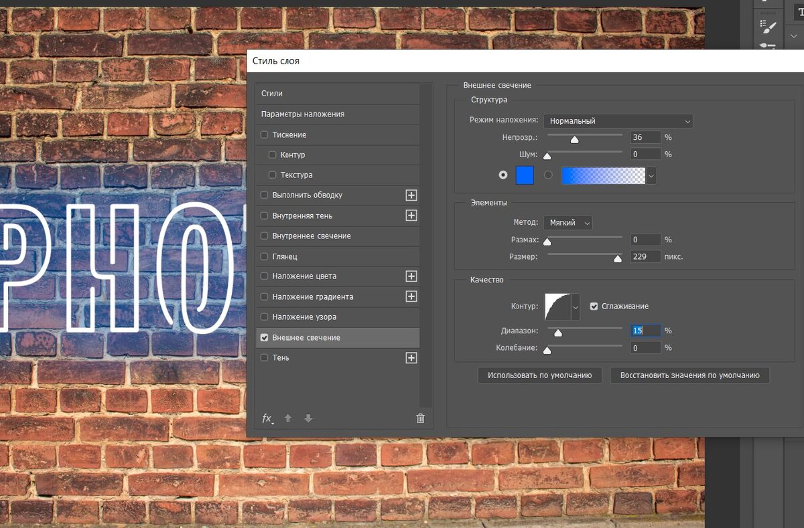Select the Внутреннее свечение effect row

tap(337, 236)
